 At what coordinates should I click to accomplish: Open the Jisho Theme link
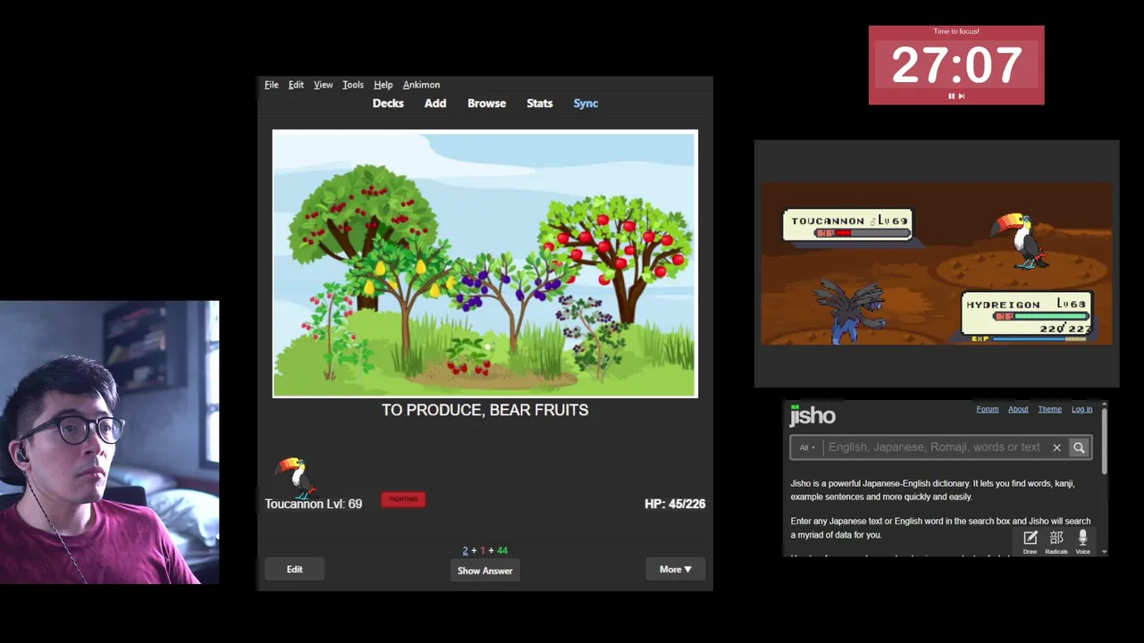(1049, 409)
